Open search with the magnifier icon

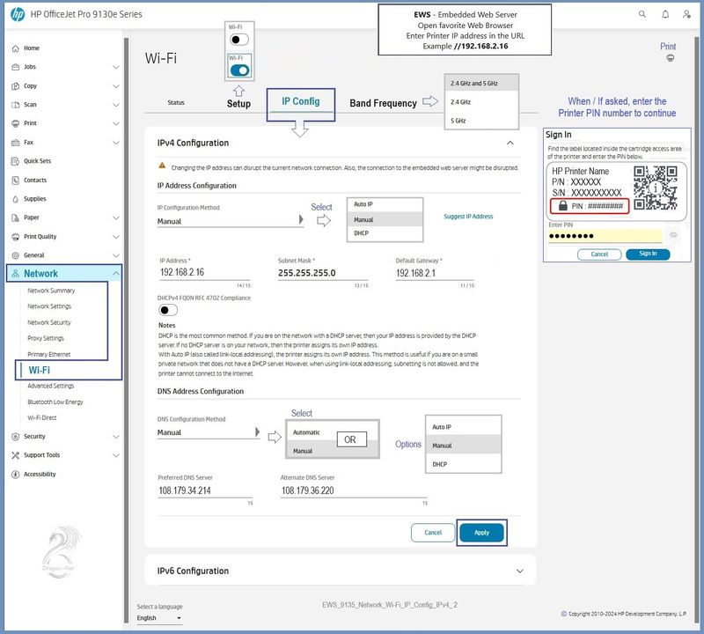tap(642, 14)
